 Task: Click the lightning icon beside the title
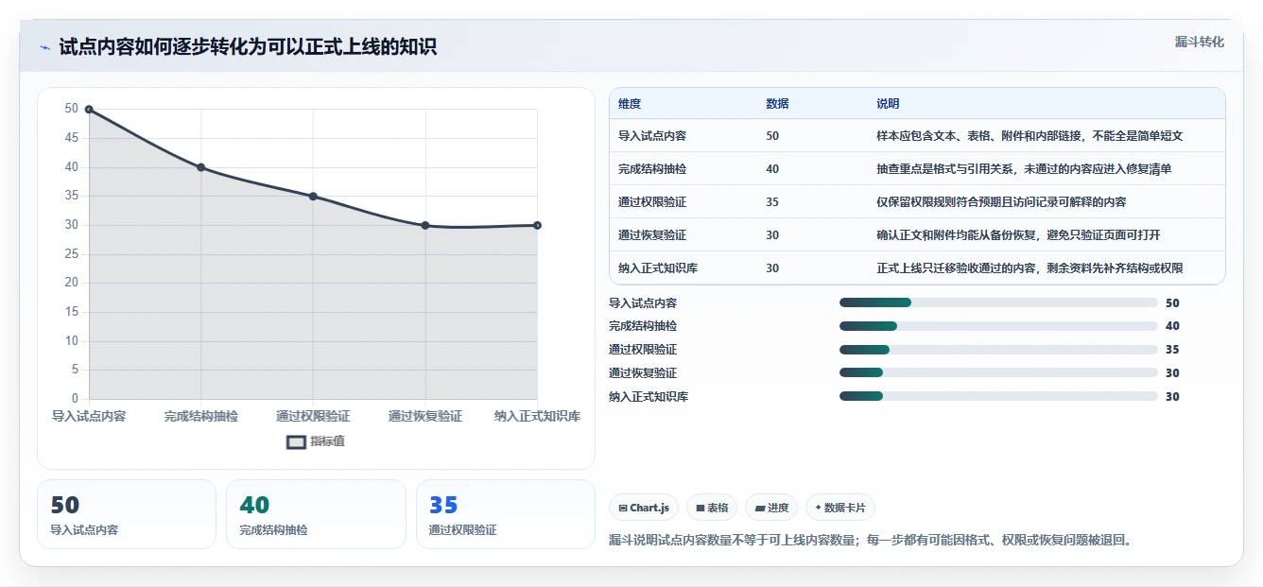pyautogui.click(x=44, y=47)
